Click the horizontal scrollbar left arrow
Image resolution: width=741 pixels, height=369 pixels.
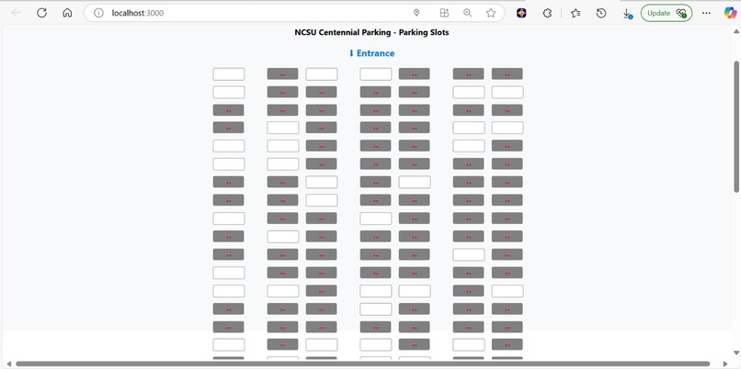[x=8, y=363]
